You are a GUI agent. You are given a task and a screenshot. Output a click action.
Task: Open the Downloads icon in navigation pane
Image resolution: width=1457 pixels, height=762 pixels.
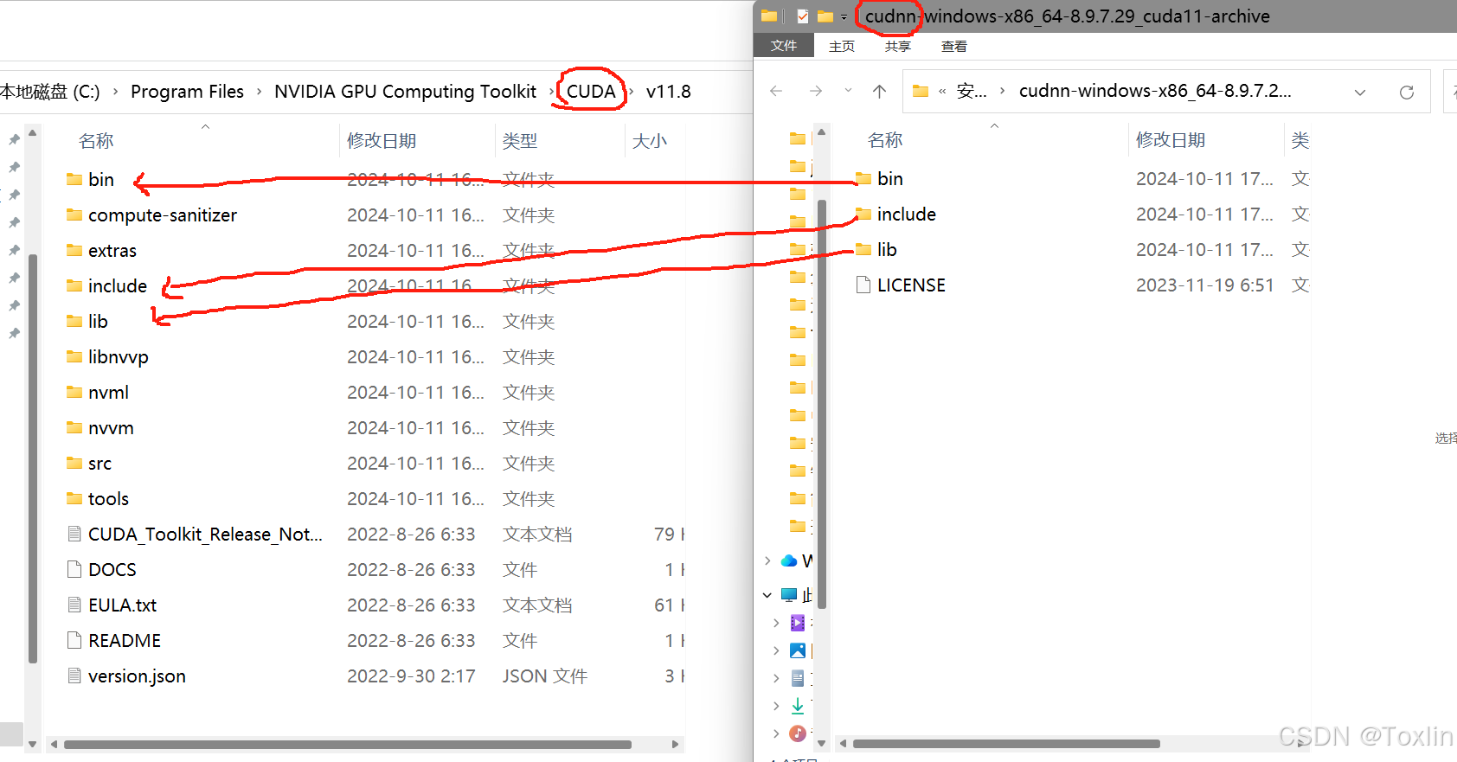pyautogui.click(x=798, y=706)
